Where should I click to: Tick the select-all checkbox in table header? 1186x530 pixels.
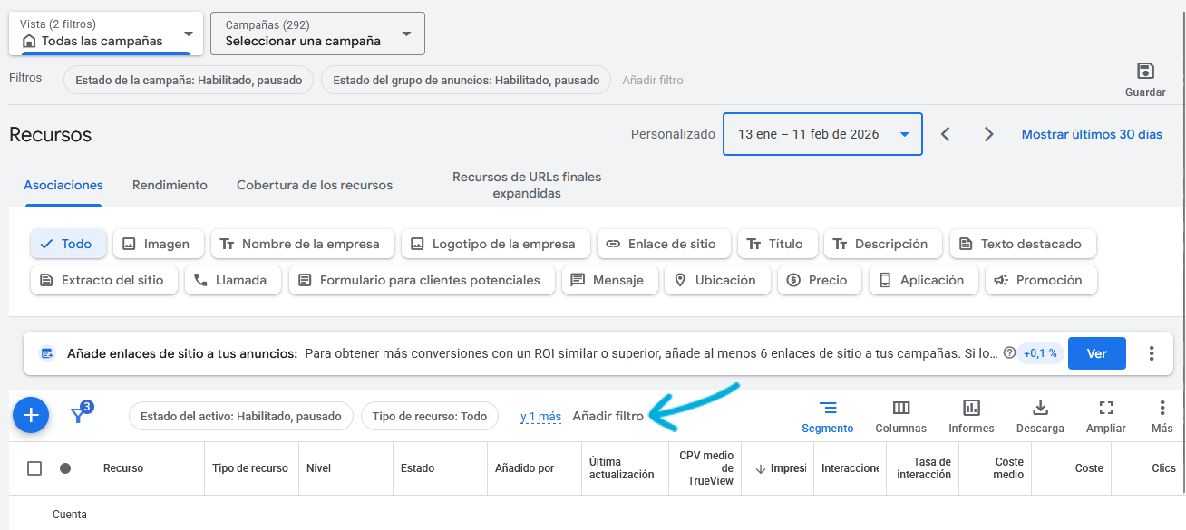(34, 468)
